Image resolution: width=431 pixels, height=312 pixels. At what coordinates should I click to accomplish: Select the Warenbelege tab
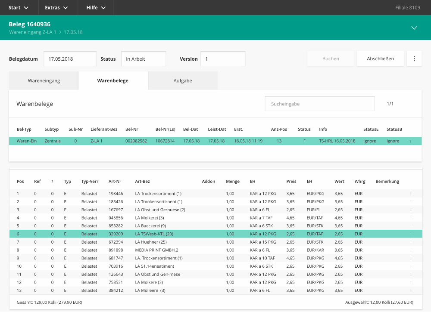pos(113,80)
